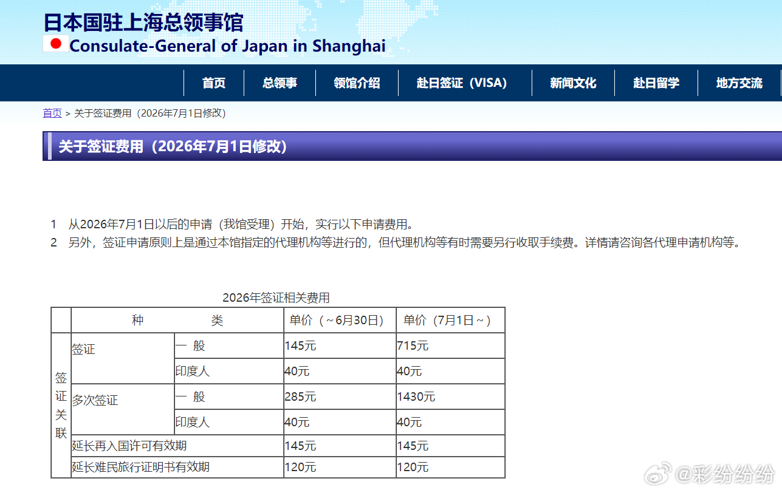Image resolution: width=782 pixels, height=493 pixels.
Task: Click the 单价（7月1日～） column header
Action: point(450,320)
